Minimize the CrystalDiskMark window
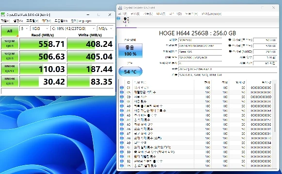The height and width of the screenshot is (174, 282). 88,14
